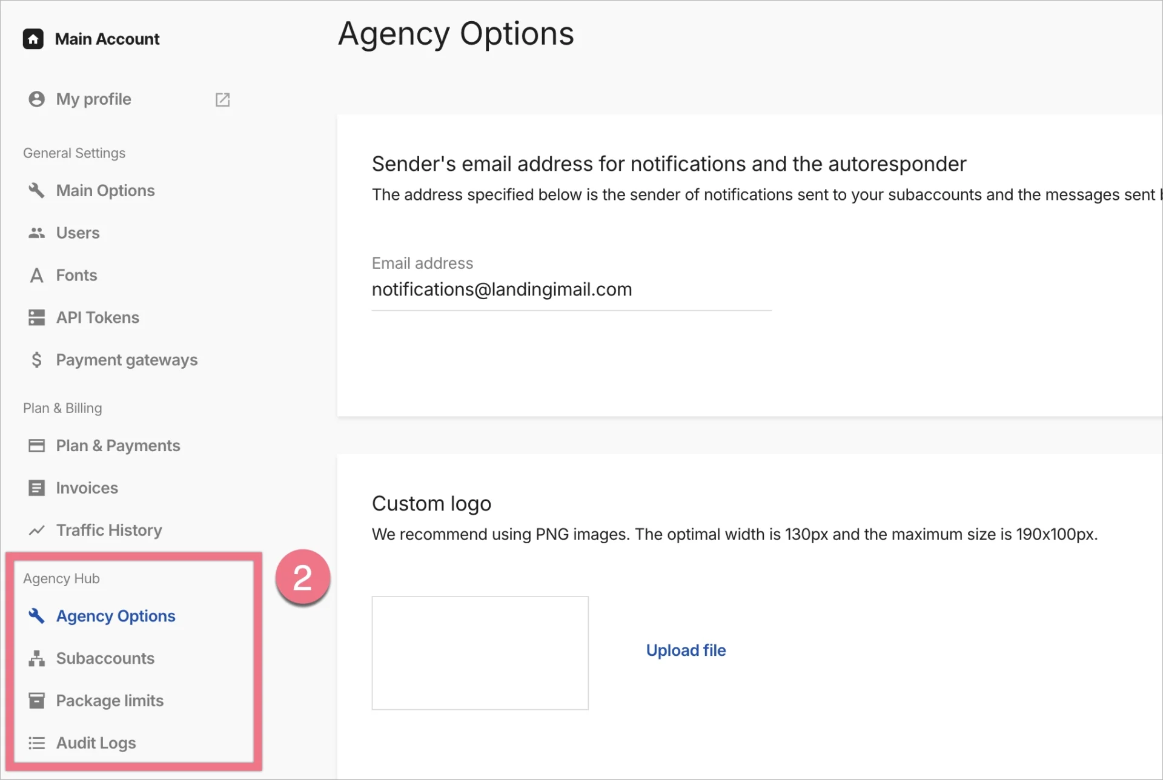Open My profile page
The width and height of the screenshot is (1163, 780).
[x=93, y=99]
